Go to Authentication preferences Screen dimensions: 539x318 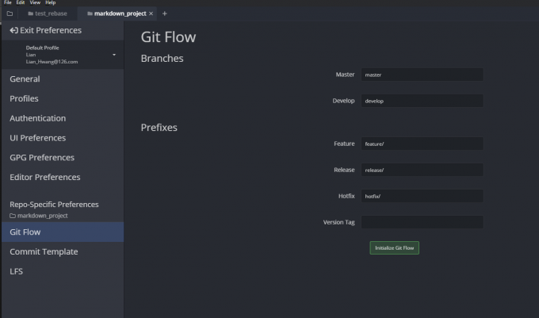point(37,118)
